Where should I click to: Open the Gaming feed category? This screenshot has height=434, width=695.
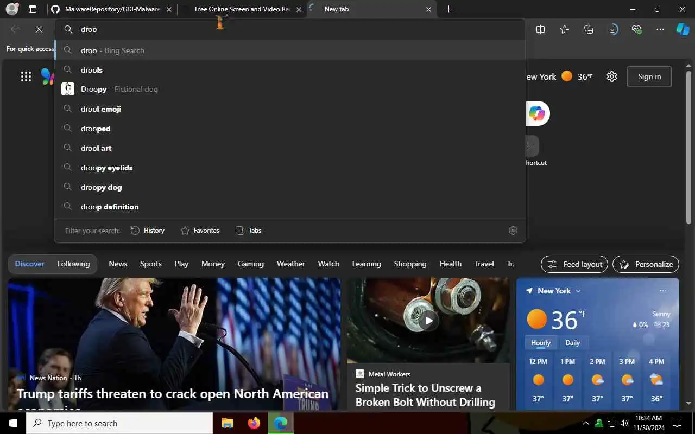tap(250, 264)
